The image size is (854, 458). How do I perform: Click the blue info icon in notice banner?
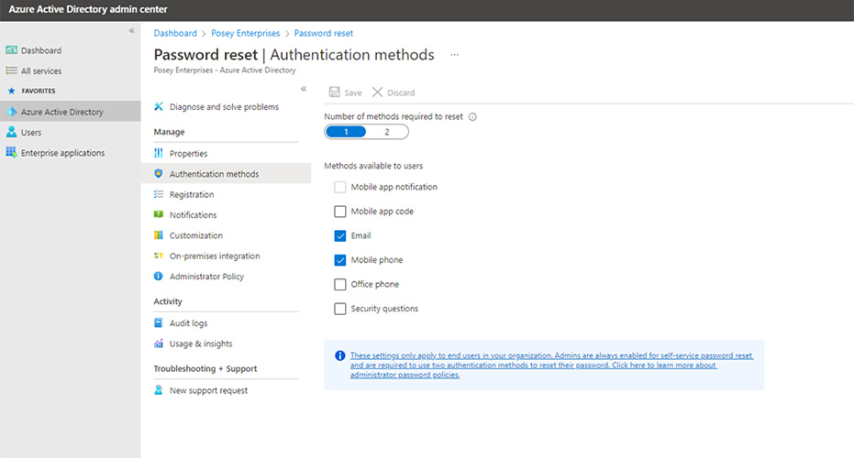[x=339, y=355]
